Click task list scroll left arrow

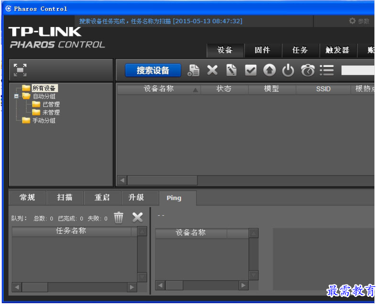[x=17, y=288]
